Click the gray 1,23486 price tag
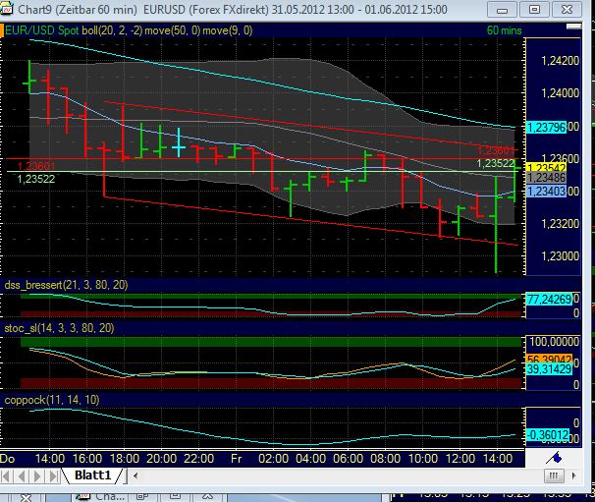 tap(547, 178)
